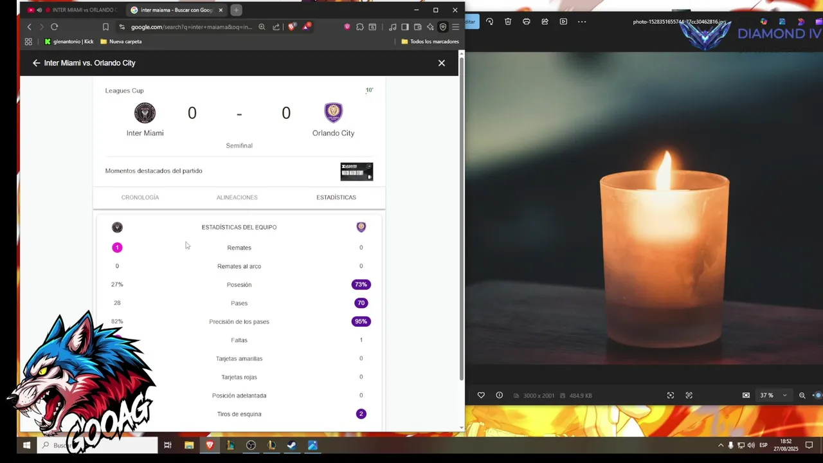This screenshot has width=823, height=463.
Task: Click the Posesión statistic label
Action: (x=239, y=285)
